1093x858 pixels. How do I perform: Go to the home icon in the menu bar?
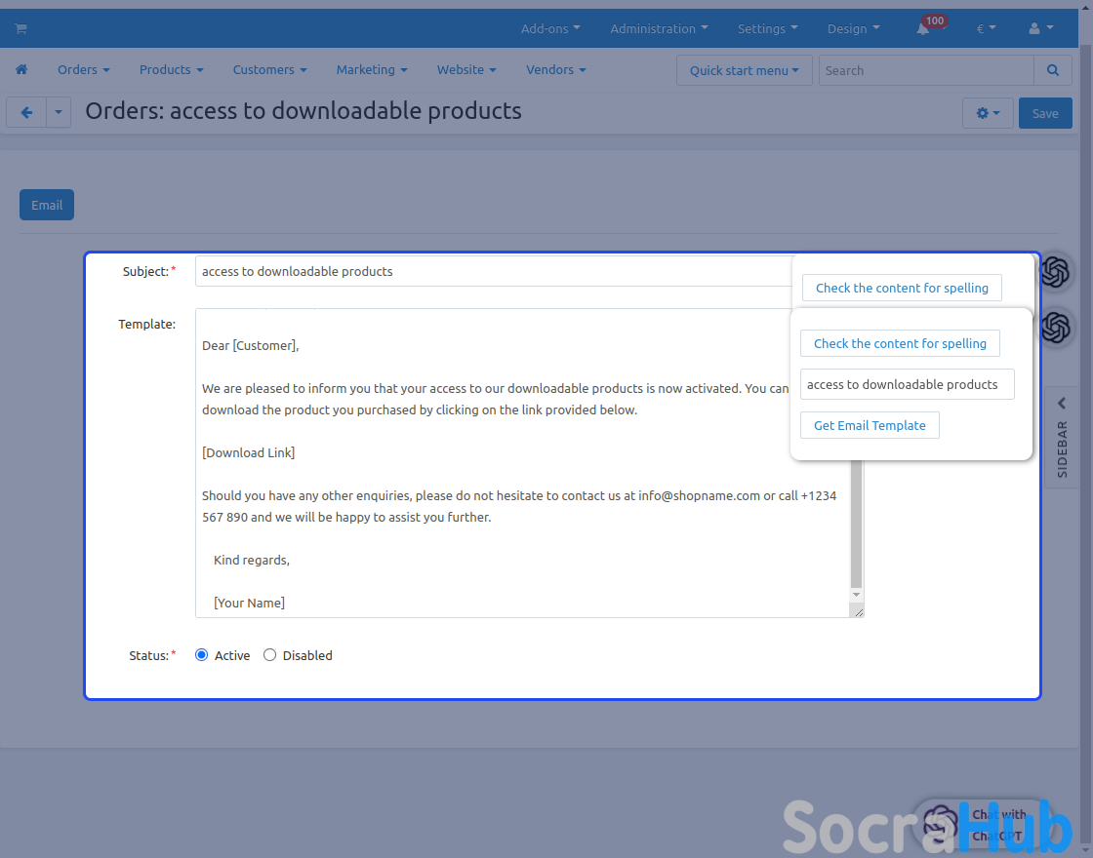tap(21, 69)
